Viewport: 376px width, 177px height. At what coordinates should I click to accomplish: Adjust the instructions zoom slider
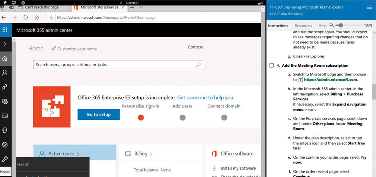(x=340, y=25)
